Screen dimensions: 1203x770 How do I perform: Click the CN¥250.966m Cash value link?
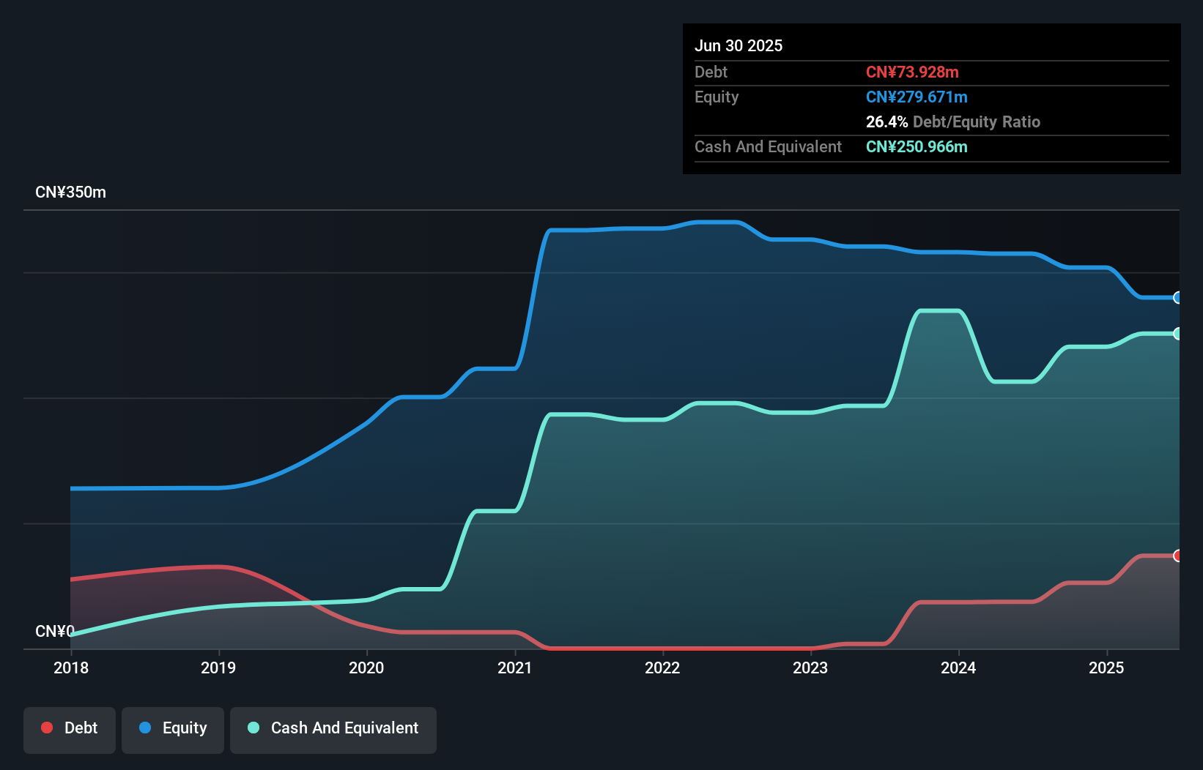coord(917,146)
